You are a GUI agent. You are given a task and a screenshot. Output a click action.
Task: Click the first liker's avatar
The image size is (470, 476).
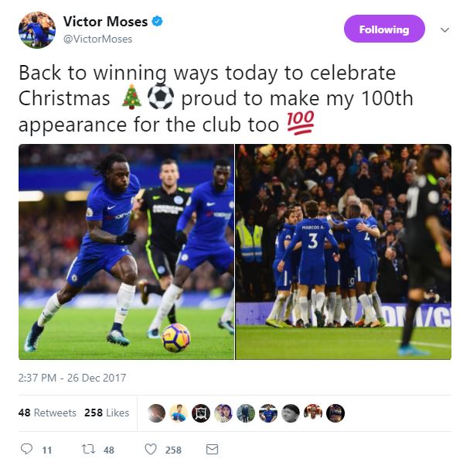[x=156, y=413]
